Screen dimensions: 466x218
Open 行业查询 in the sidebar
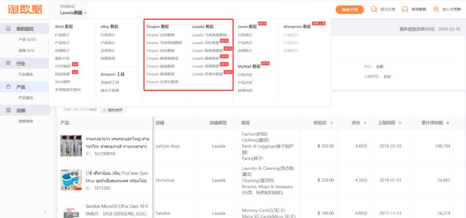(26, 74)
